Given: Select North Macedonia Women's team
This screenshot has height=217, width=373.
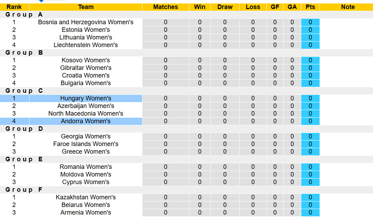Looking at the screenshot, I should (86, 114).
